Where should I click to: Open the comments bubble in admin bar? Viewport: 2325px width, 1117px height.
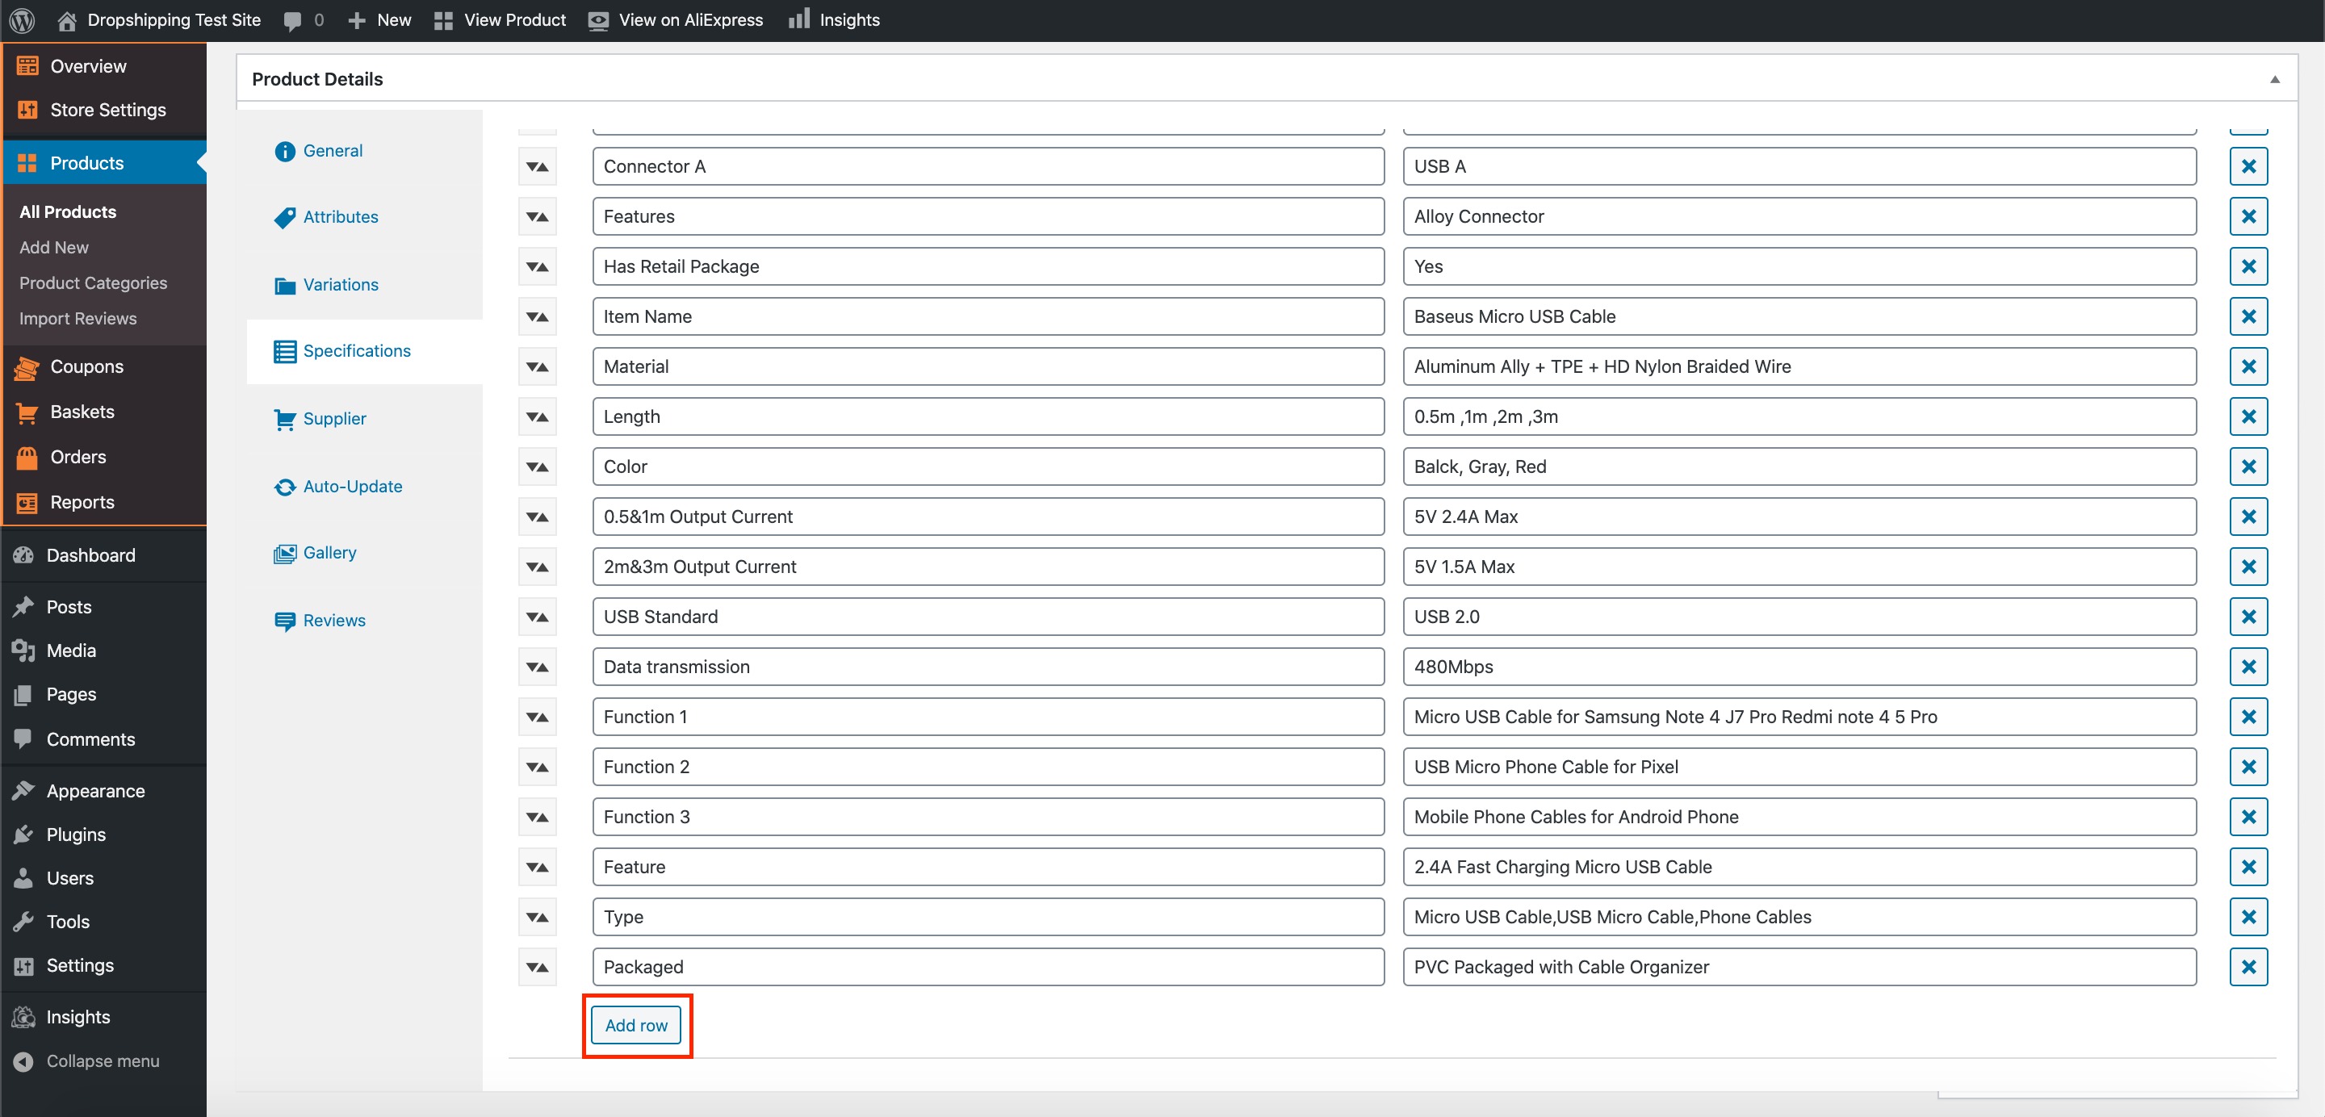(x=304, y=20)
